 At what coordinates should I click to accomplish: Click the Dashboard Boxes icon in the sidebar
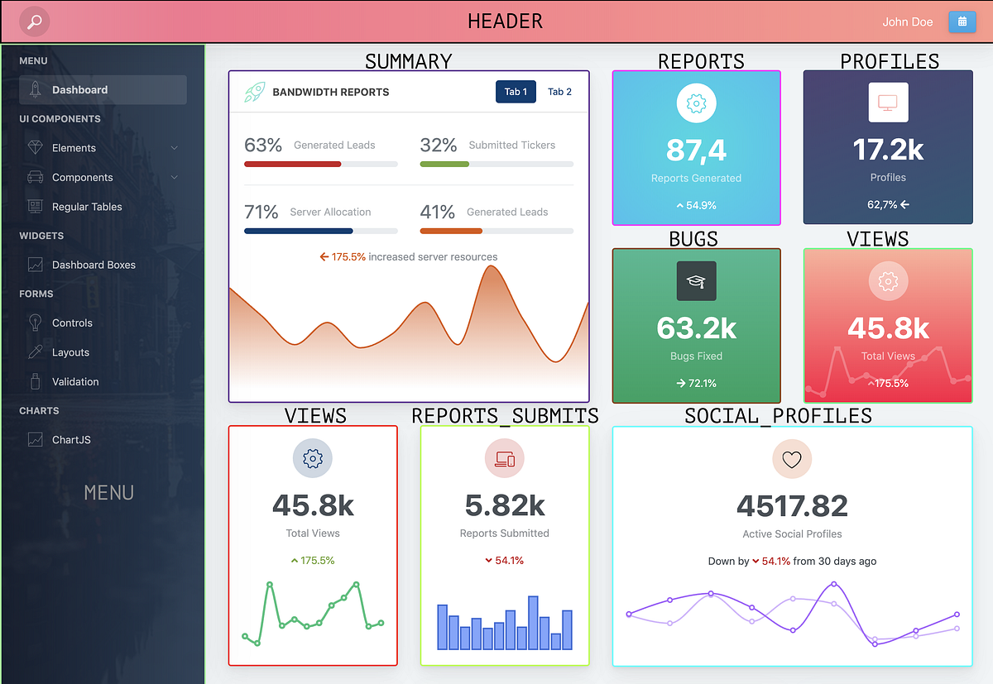[x=34, y=265]
